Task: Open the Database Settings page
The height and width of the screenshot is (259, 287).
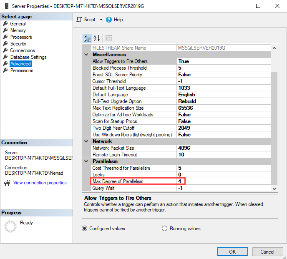Action: tap(28, 57)
